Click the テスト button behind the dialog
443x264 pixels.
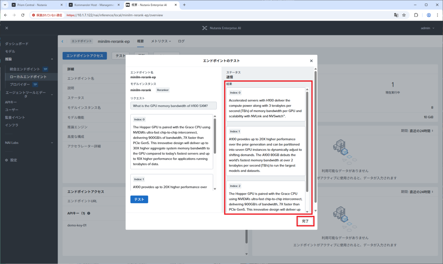point(120,56)
